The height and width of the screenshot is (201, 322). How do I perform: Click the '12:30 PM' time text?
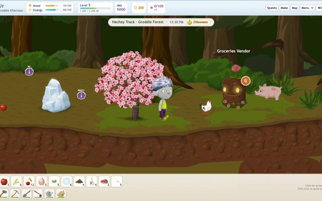[x=176, y=22]
